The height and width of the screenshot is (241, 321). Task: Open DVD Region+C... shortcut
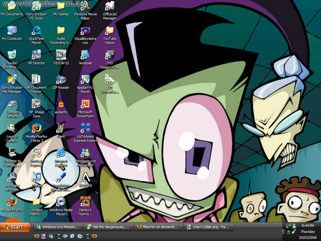click(x=110, y=59)
